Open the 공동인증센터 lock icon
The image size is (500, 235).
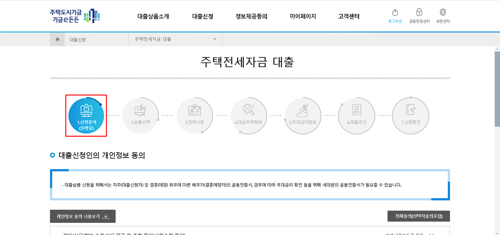pyautogui.click(x=419, y=12)
